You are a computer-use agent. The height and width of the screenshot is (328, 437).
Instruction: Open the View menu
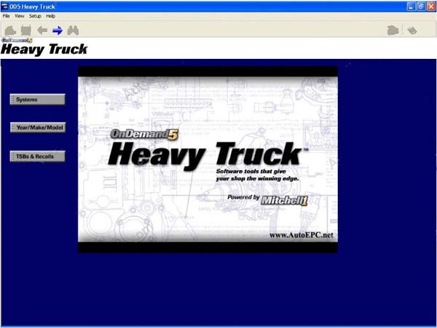[x=19, y=16]
